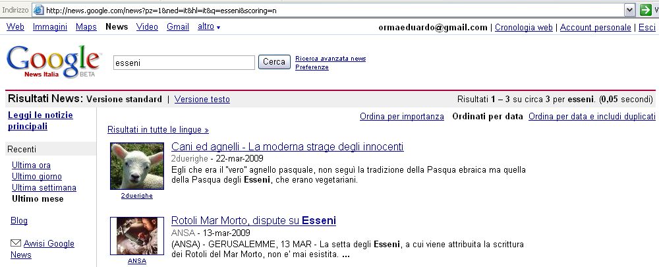Click the 'Ordinati per data' text

(x=488, y=117)
